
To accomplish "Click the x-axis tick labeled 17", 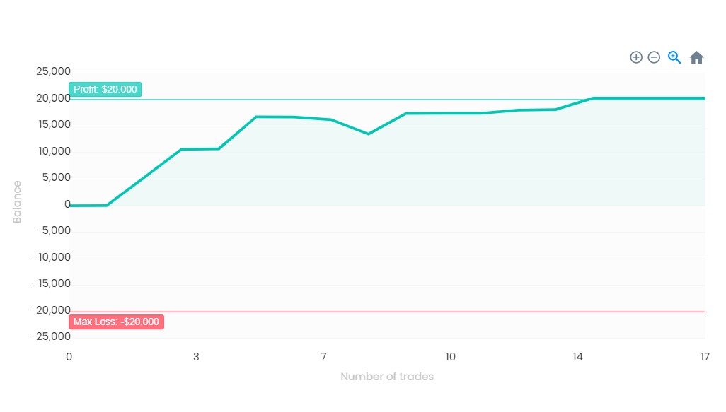I will pos(705,356).
